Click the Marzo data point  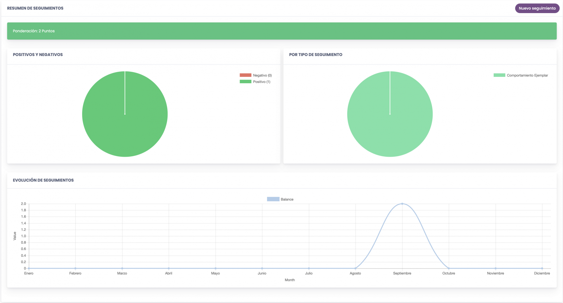122,268
